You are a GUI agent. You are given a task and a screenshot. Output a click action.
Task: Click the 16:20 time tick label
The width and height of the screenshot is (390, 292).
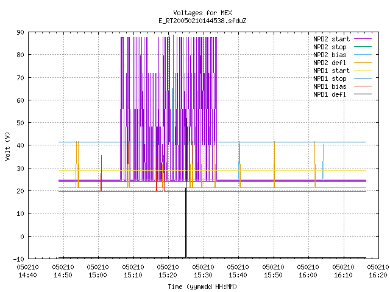point(378,275)
